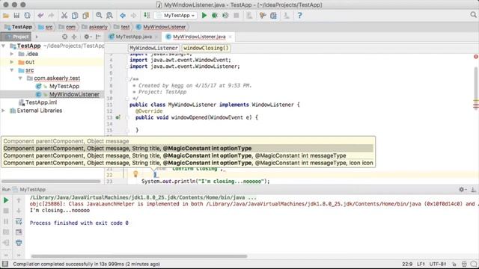Image resolution: width=479 pixels, height=269 pixels.
Task: Change line separator LF in the status bar
Action: click(421, 264)
